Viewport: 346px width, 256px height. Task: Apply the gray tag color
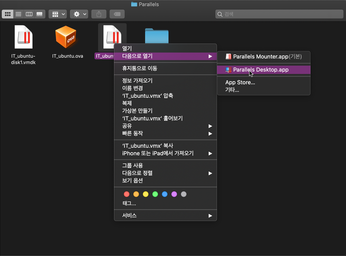click(184, 194)
